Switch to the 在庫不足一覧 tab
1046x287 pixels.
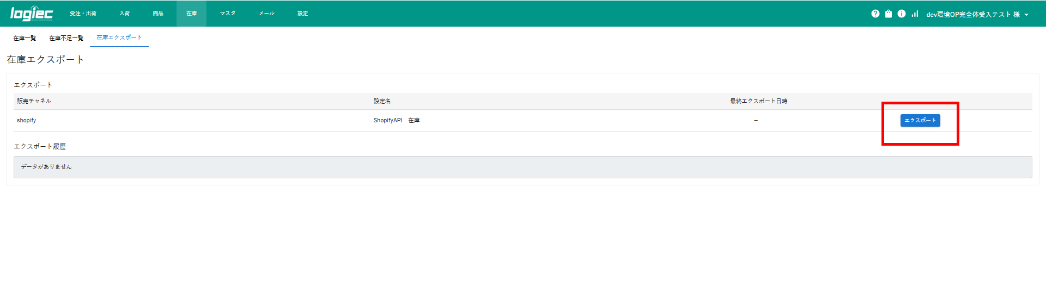(66, 38)
